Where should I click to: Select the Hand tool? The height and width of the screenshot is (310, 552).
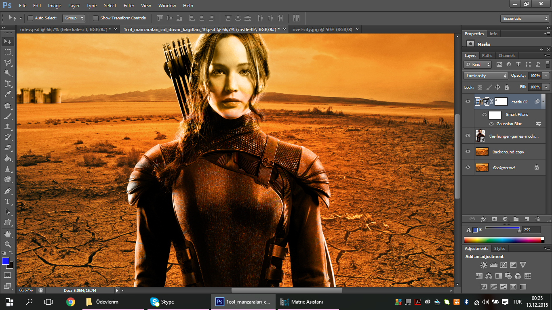[x=8, y=234]
